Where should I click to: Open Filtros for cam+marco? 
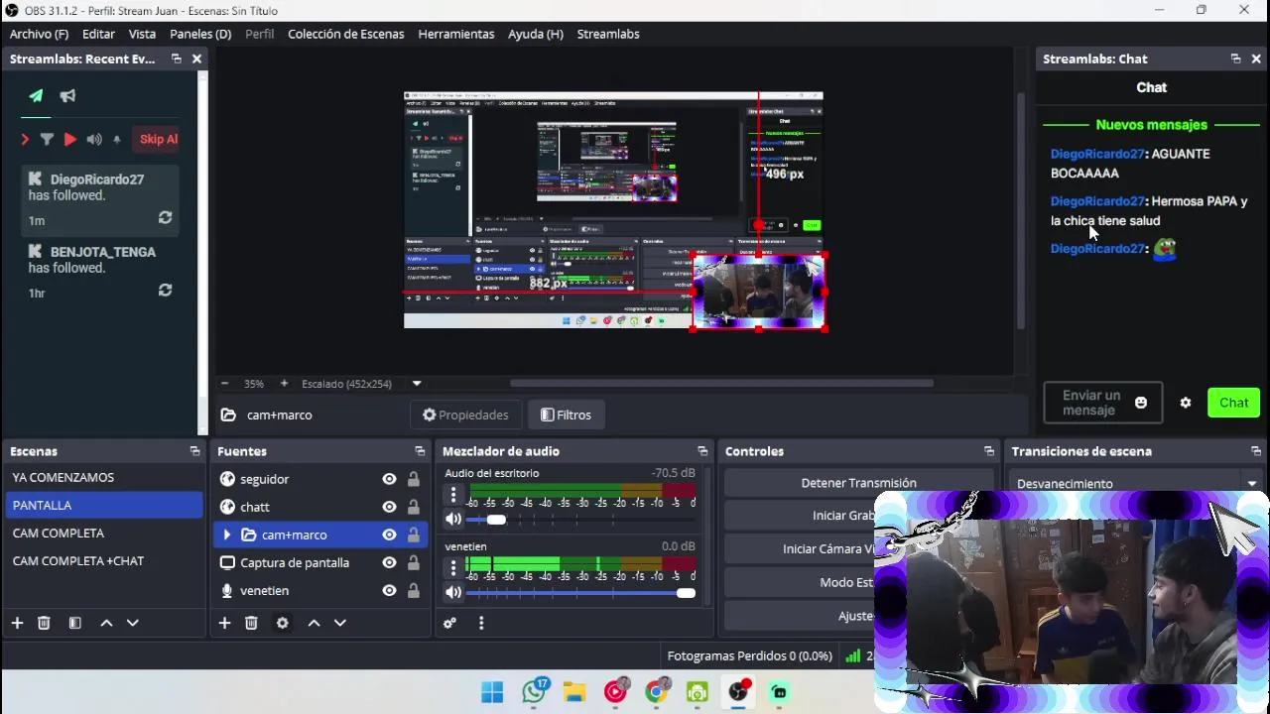point(566,415)
